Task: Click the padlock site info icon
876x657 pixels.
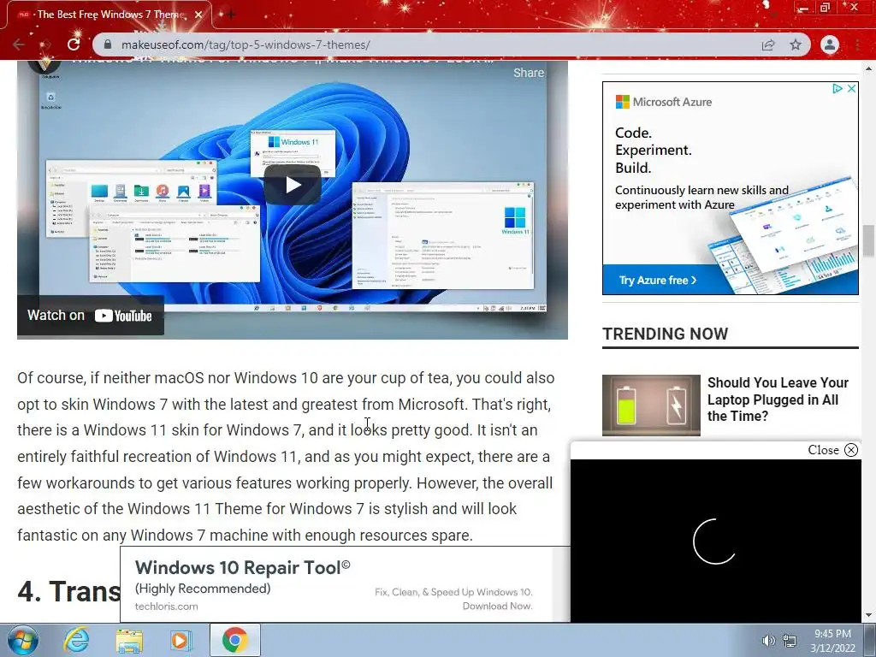Action: coord(108,44)
